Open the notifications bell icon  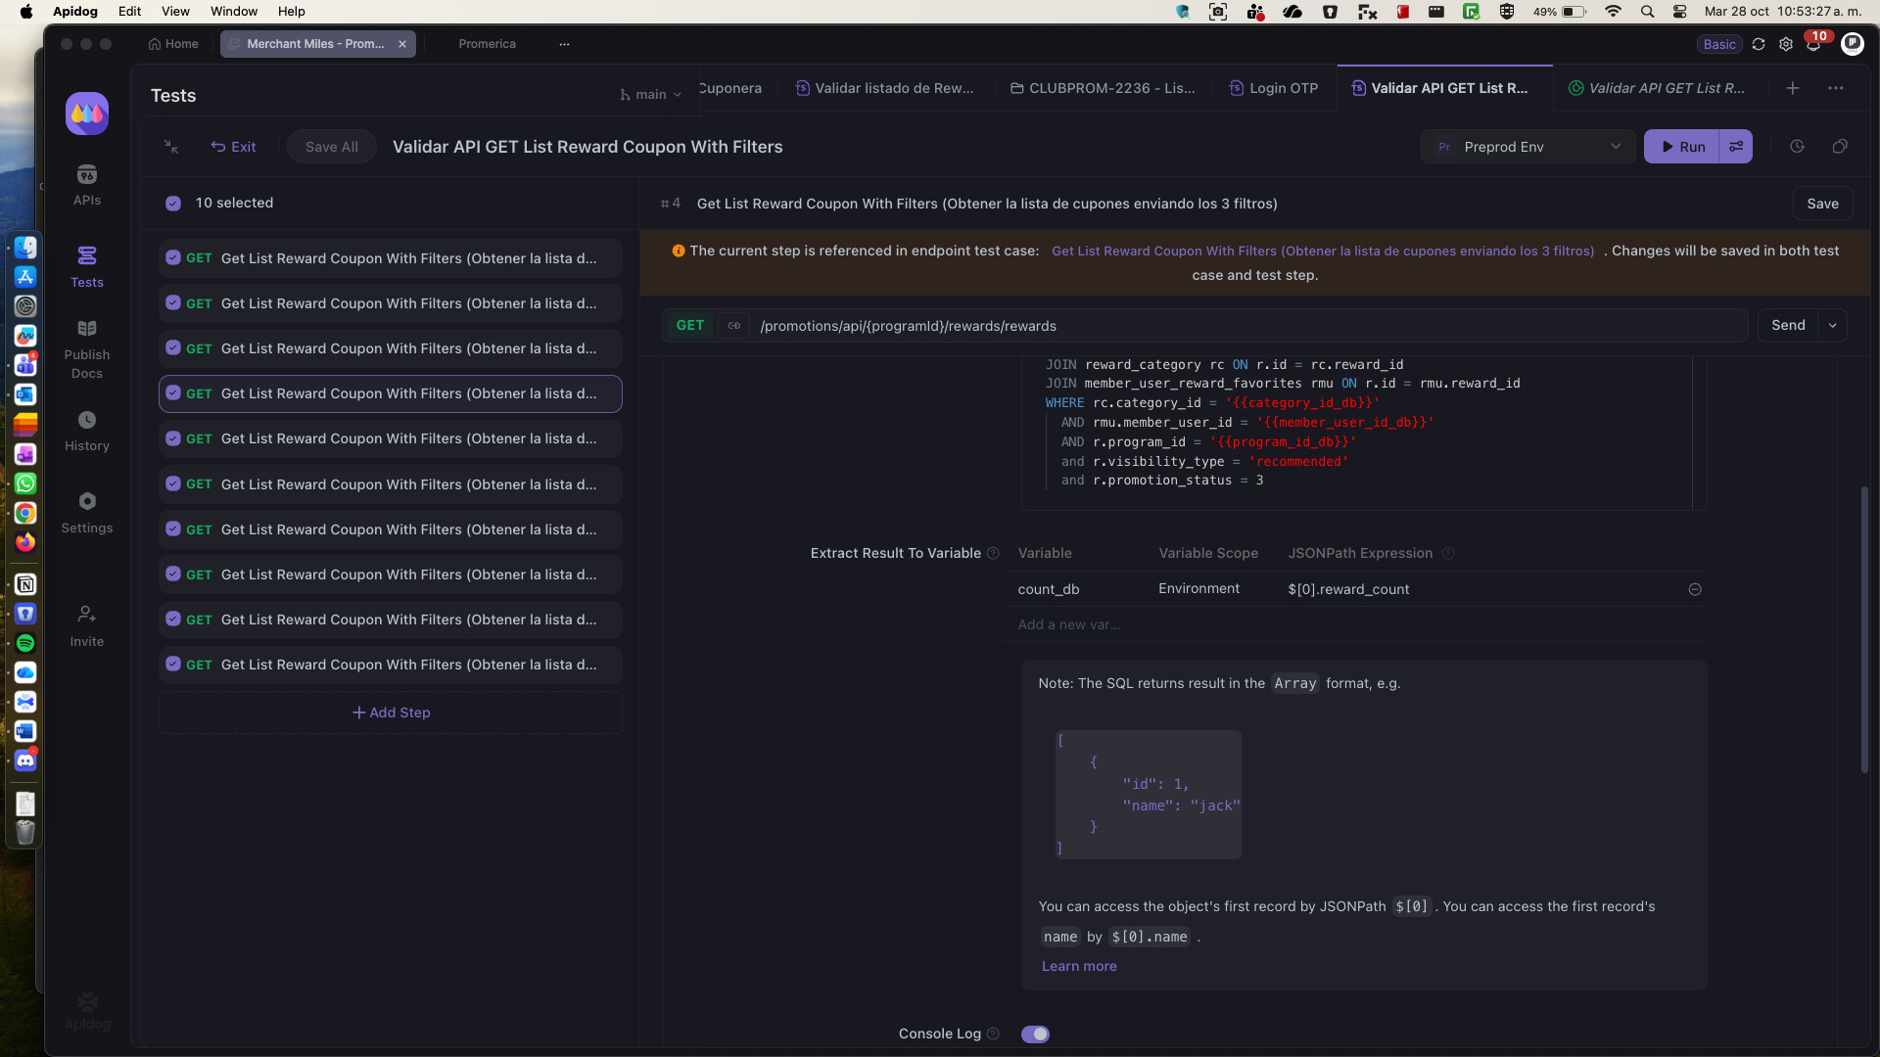pyautogui.click(x=1813, y=44)
